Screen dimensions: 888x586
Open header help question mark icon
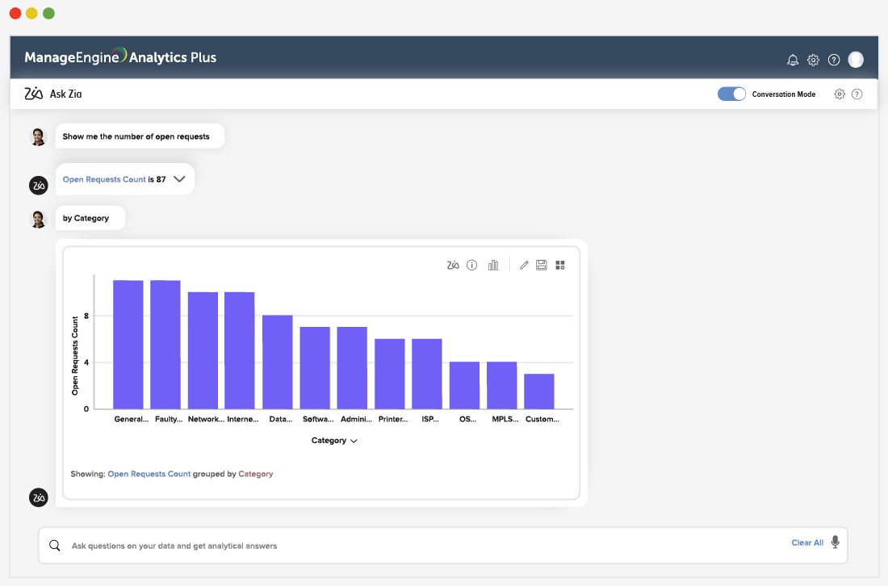pos(835,60)
